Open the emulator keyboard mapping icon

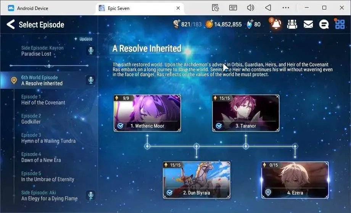(233, 8)
